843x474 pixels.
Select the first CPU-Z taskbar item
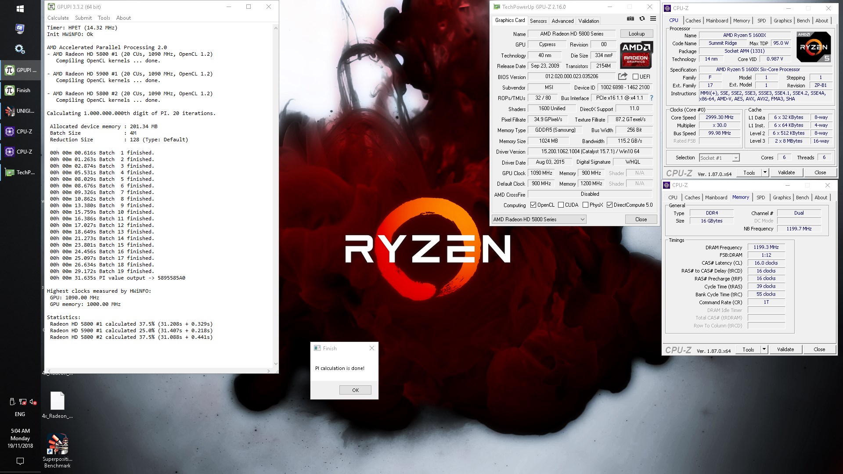pos(20,131)
